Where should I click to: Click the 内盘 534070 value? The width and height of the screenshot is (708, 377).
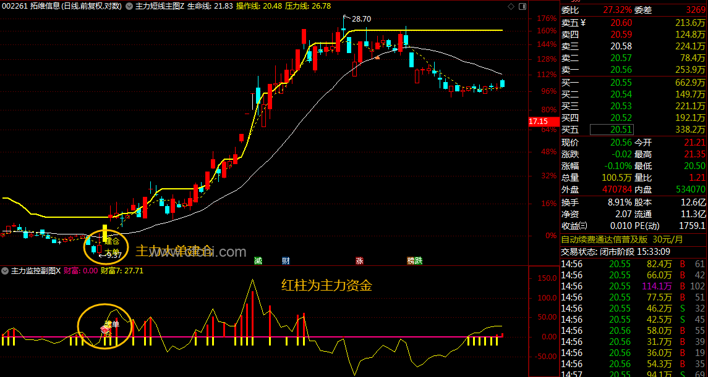pyautogui.click(x=691, y=189)
